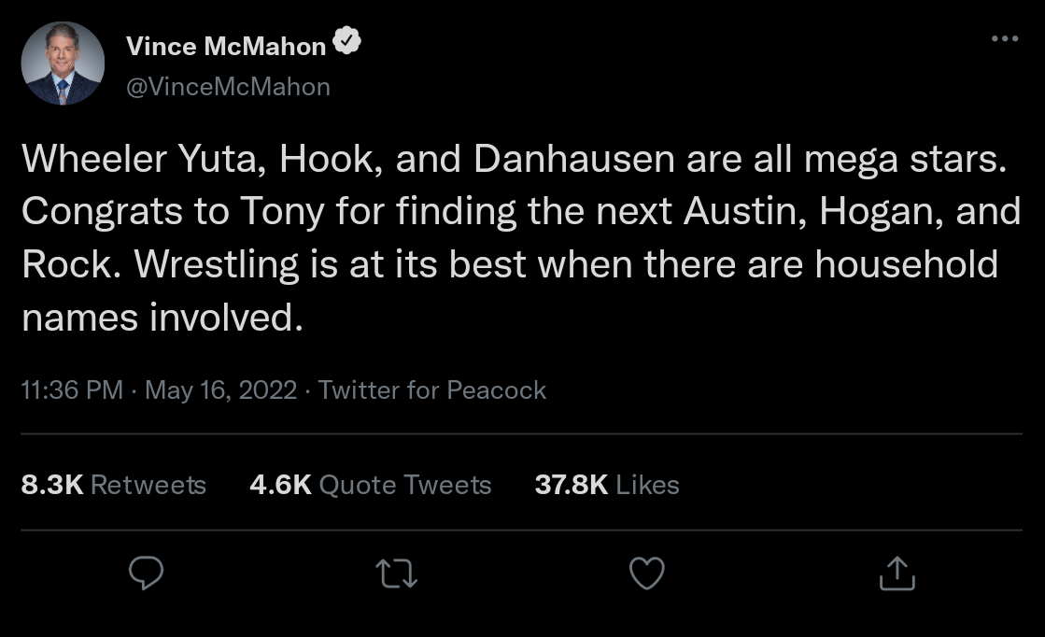This screenshot has width=1045, height=637.
Task: Click the reply speech bubble icon
Action: (146, 573)
